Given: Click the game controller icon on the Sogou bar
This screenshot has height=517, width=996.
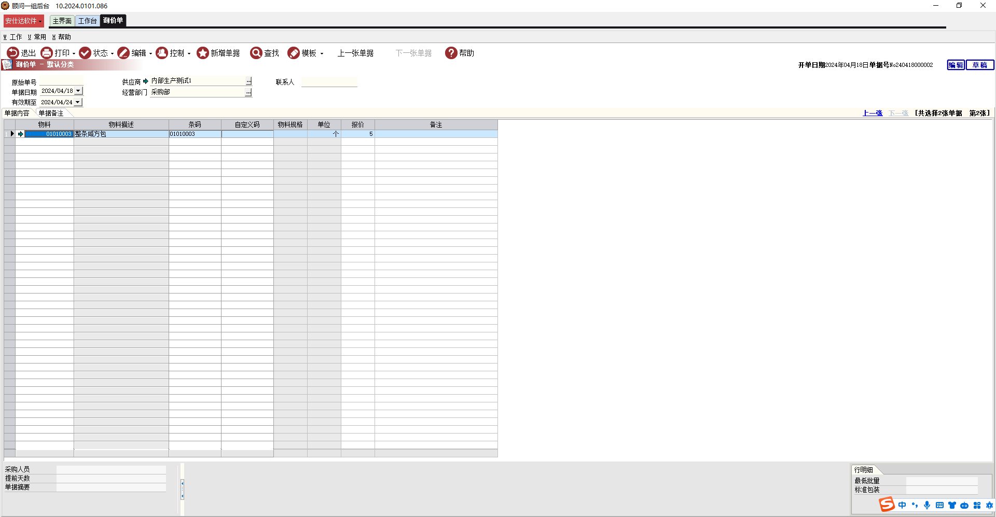Looking at the screenshot, I should coord(964,505).
